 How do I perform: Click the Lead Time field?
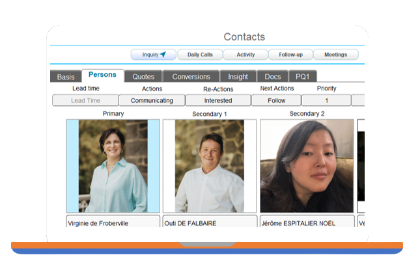[85, 101]
